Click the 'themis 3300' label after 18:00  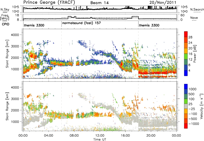point(149,25)
